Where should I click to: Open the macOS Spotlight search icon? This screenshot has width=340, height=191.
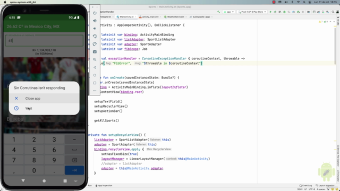coord(304,2)
